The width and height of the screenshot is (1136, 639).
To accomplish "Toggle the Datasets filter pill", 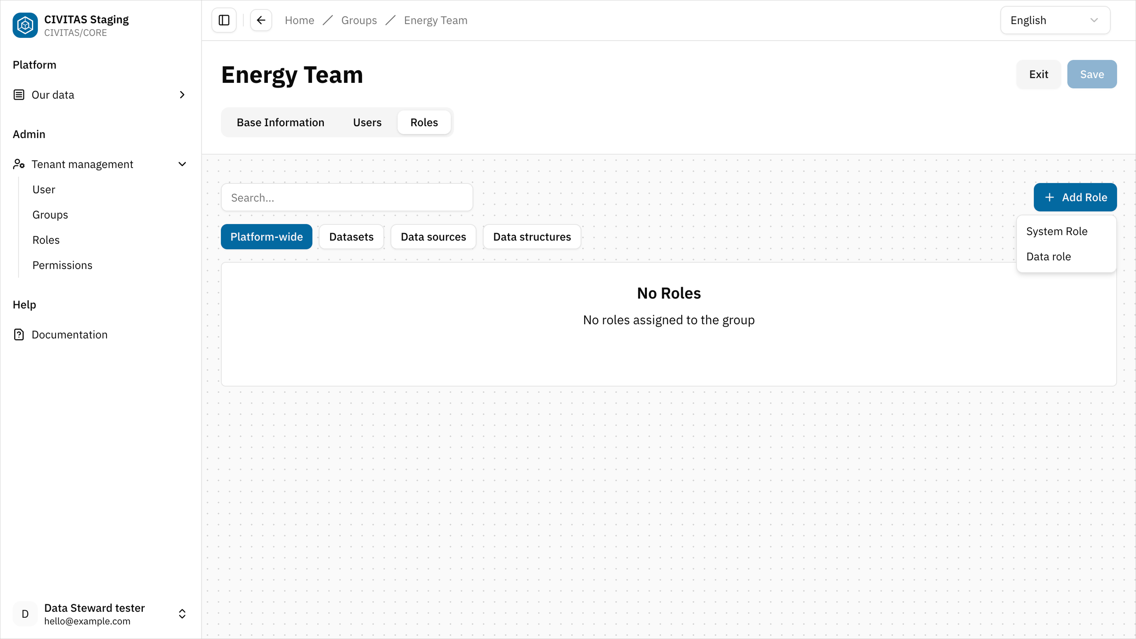I will coord(351,236).
